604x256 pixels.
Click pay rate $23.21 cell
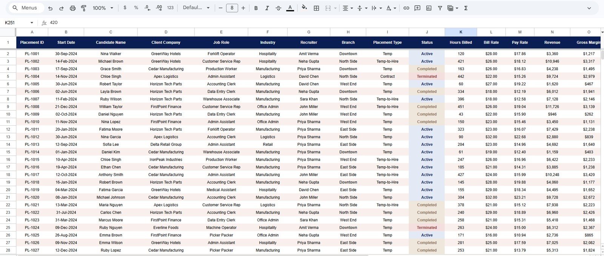pos(520,197)
